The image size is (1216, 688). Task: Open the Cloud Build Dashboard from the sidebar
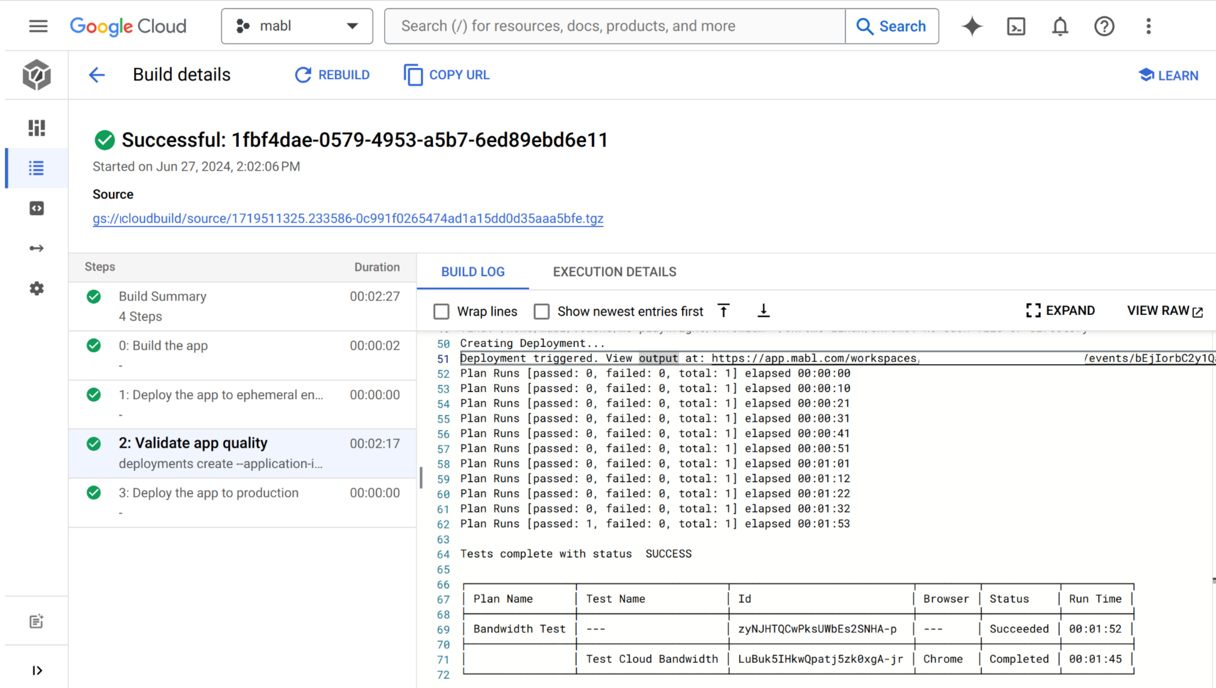pyautogui.click(x=36, y=127)
